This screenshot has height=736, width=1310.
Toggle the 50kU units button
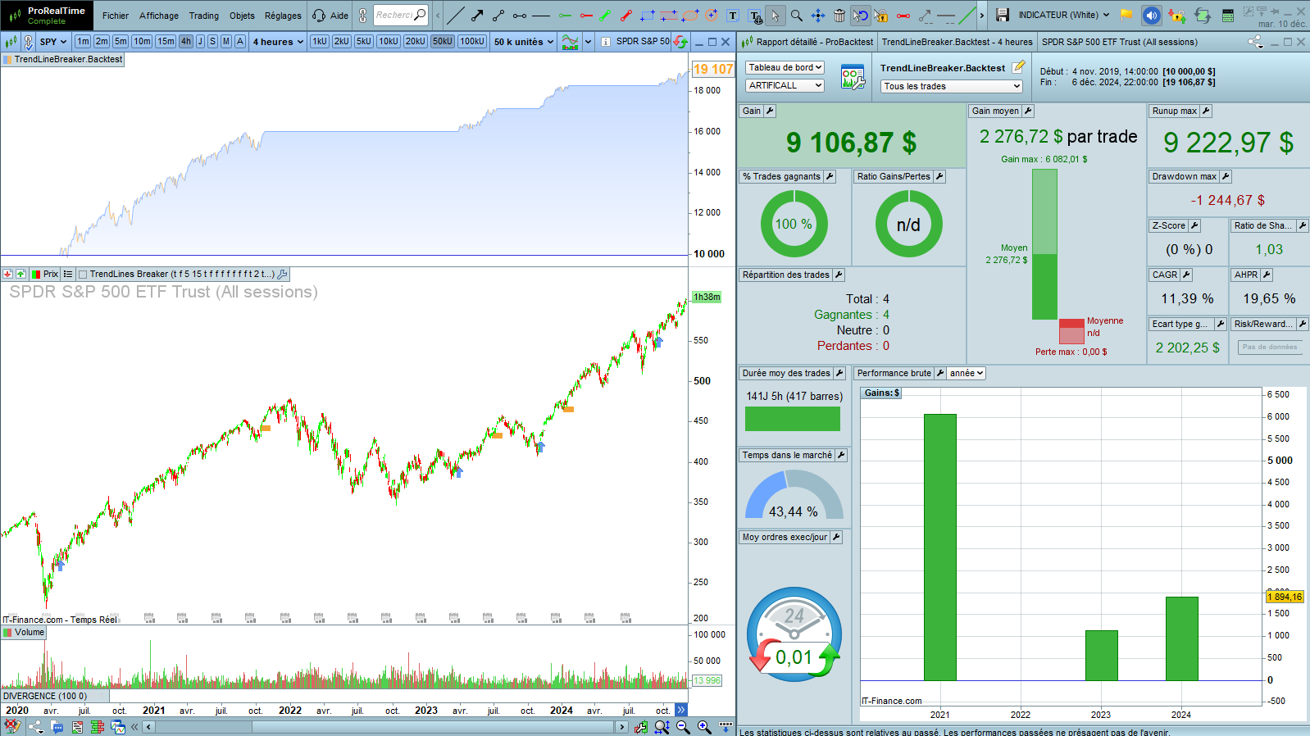443,41
